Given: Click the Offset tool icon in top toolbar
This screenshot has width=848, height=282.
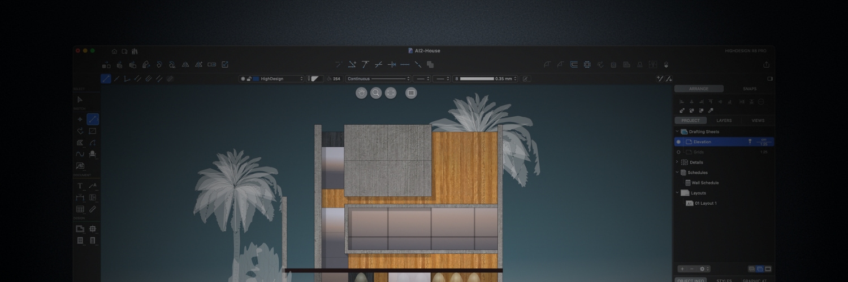Looking at the screenshot, I should tap(574, 65).
